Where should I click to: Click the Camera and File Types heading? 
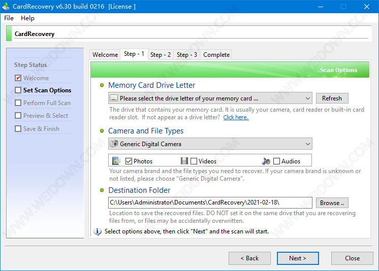click(146, 130)
